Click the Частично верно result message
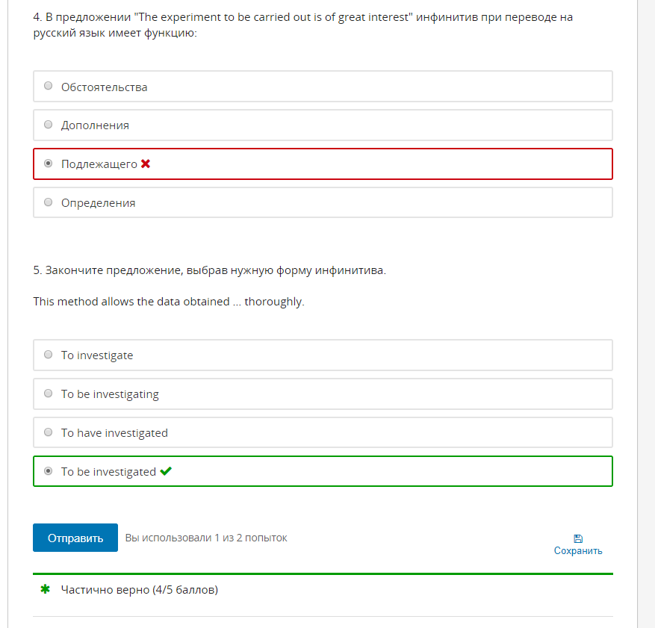Viewport: 655px width, 628px height. point(140,590)
